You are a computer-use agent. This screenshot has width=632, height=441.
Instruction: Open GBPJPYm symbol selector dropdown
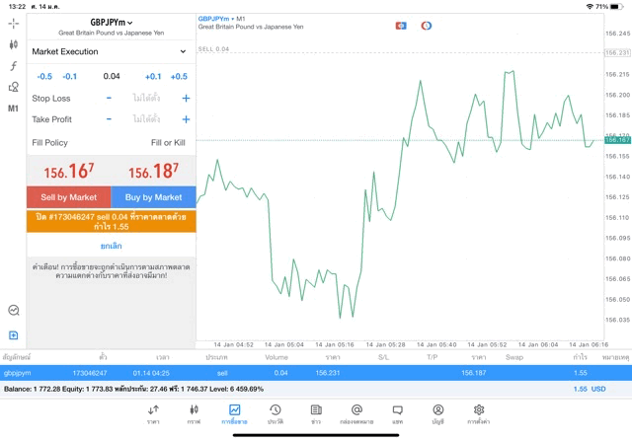tap(112, 23)
